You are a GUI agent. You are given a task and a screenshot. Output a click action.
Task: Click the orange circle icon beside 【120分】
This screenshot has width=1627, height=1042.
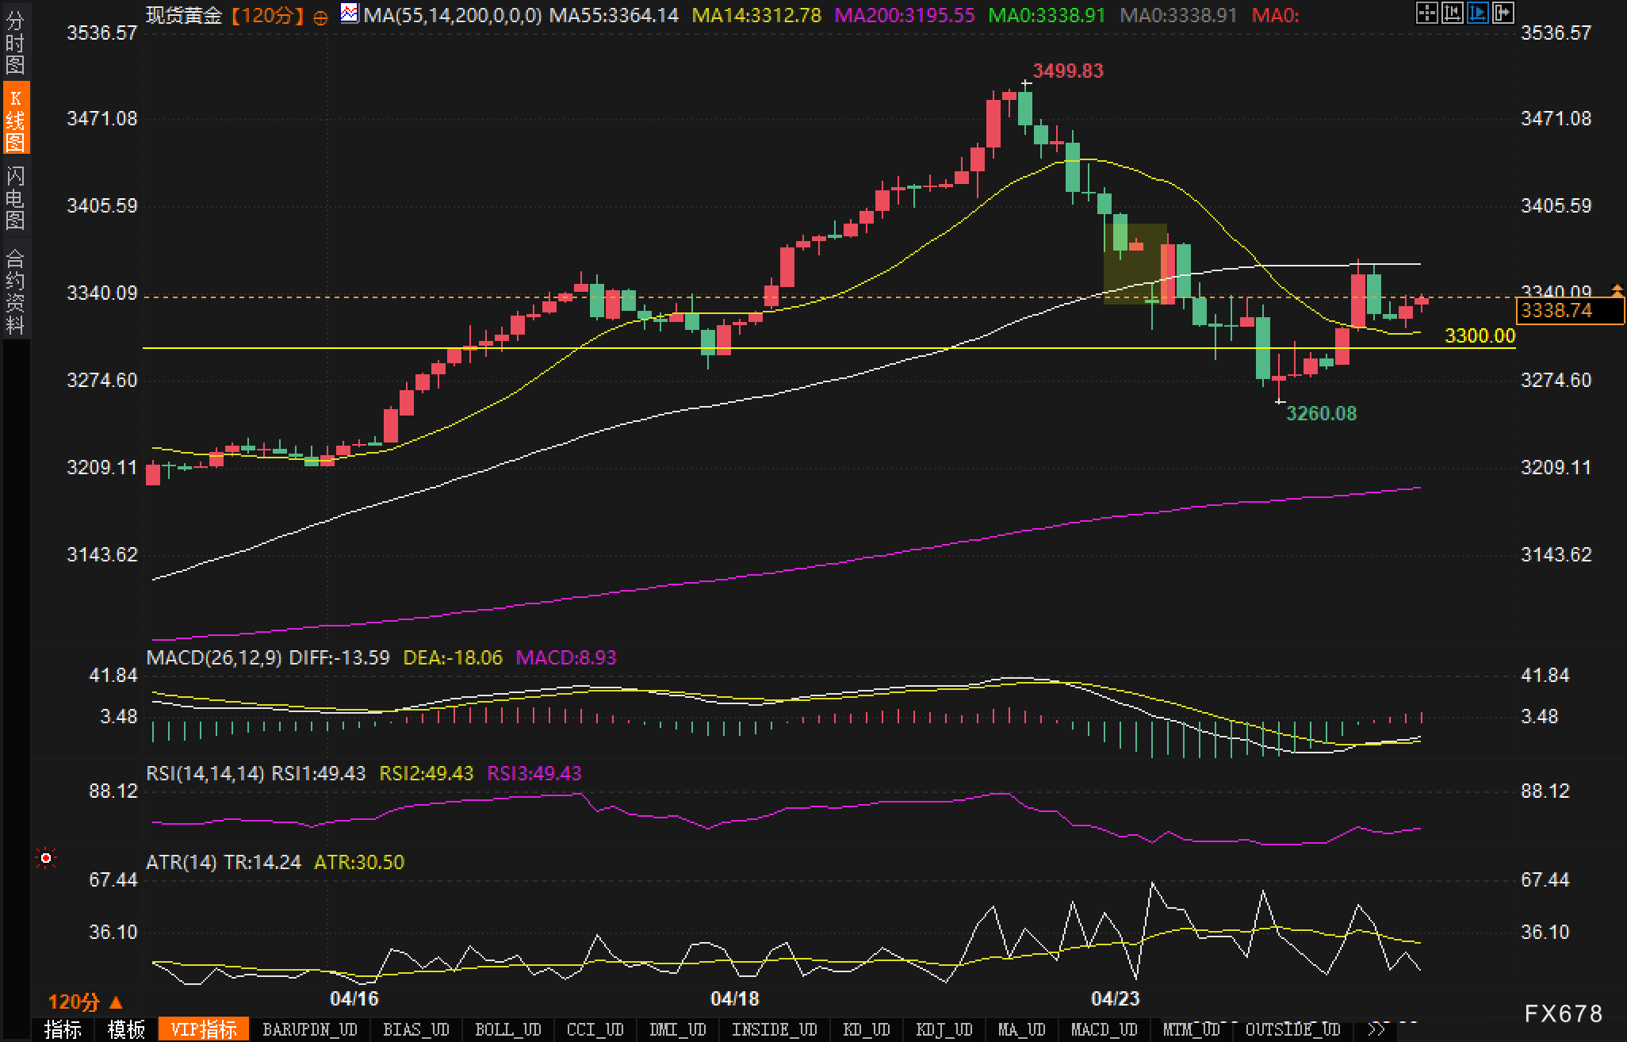320,17
